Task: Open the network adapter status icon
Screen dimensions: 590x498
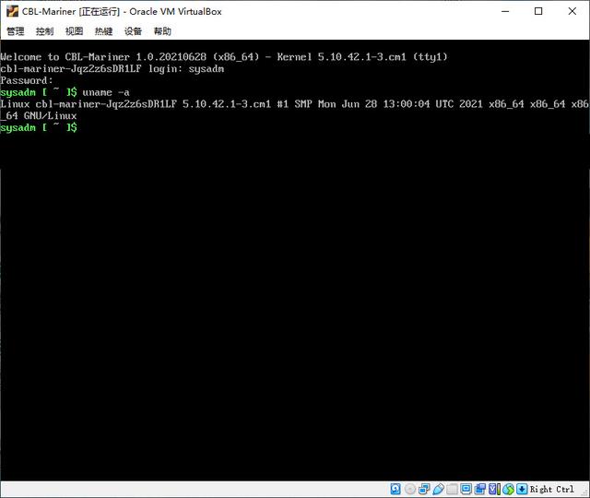Action: (424, 489)
